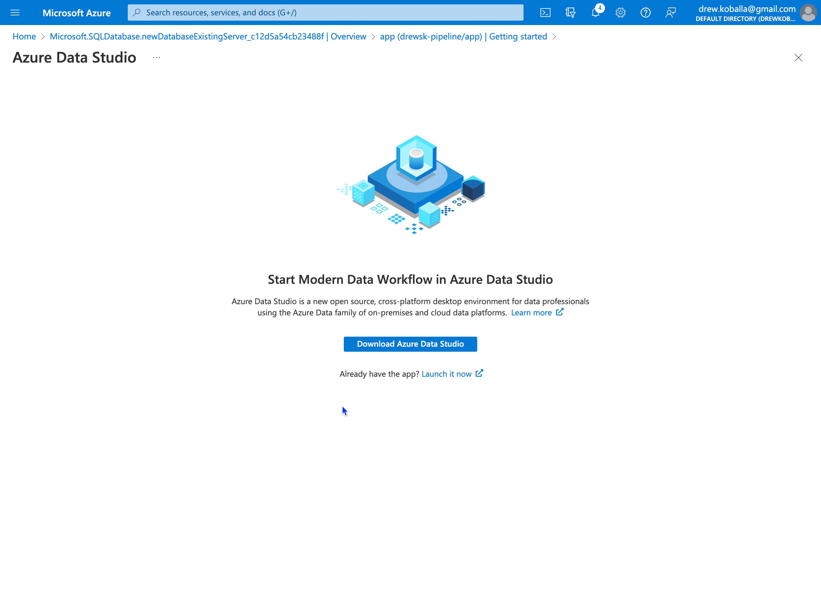Open the Directories + subscriptions filter
Image resolution: width=821 pixels, height=592 pixels.
[570, 12]
